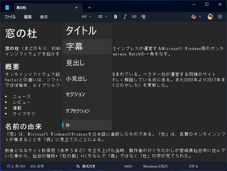Open Notepad settings gear
227x171 pixels.
click(x=220, y=17)
